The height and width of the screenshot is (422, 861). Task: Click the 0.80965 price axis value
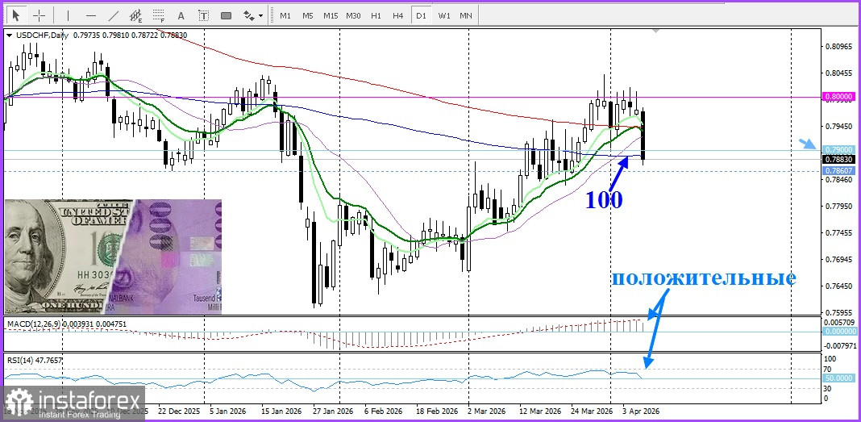coord(838,46)
